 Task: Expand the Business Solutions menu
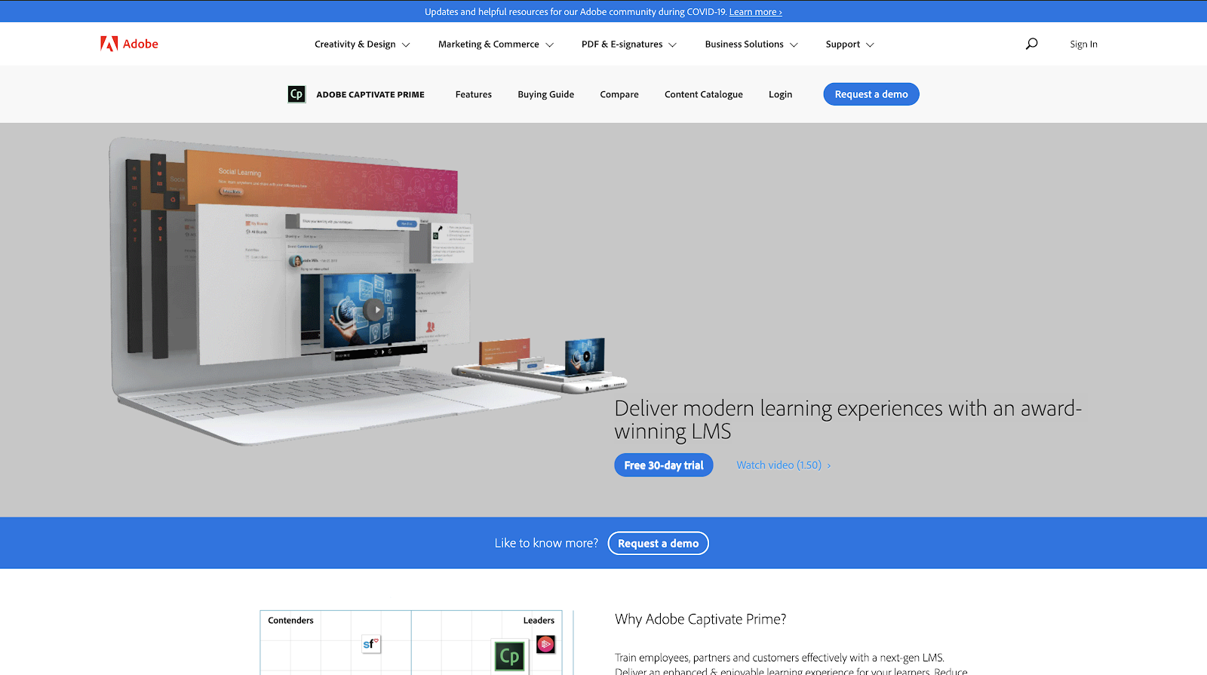point(751,44)
